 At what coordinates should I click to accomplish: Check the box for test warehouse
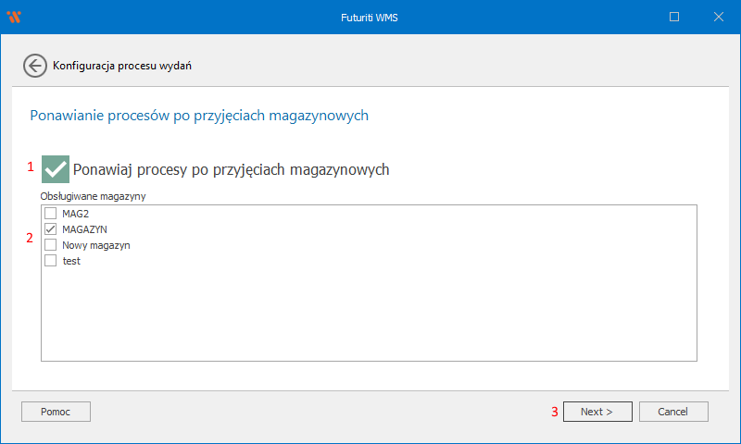[x=51, y=261]
